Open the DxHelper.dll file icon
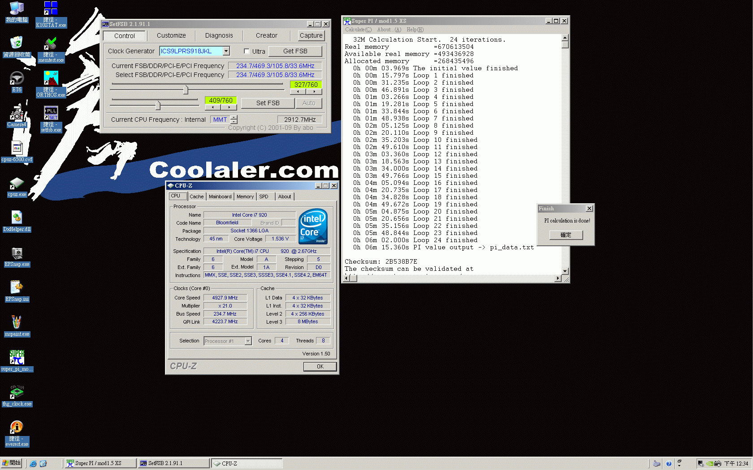The image size is (753, 470). pyautogui.click(x=17, y=221)
